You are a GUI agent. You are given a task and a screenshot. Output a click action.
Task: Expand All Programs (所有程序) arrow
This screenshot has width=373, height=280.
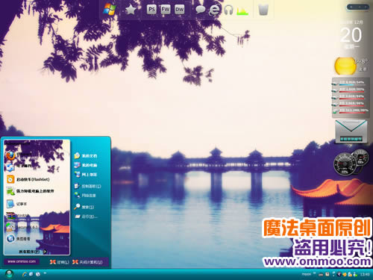click(x=45, y=252)
